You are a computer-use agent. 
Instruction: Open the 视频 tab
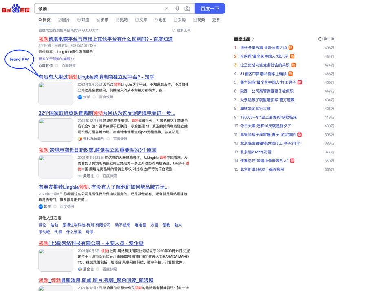point(199,20)
